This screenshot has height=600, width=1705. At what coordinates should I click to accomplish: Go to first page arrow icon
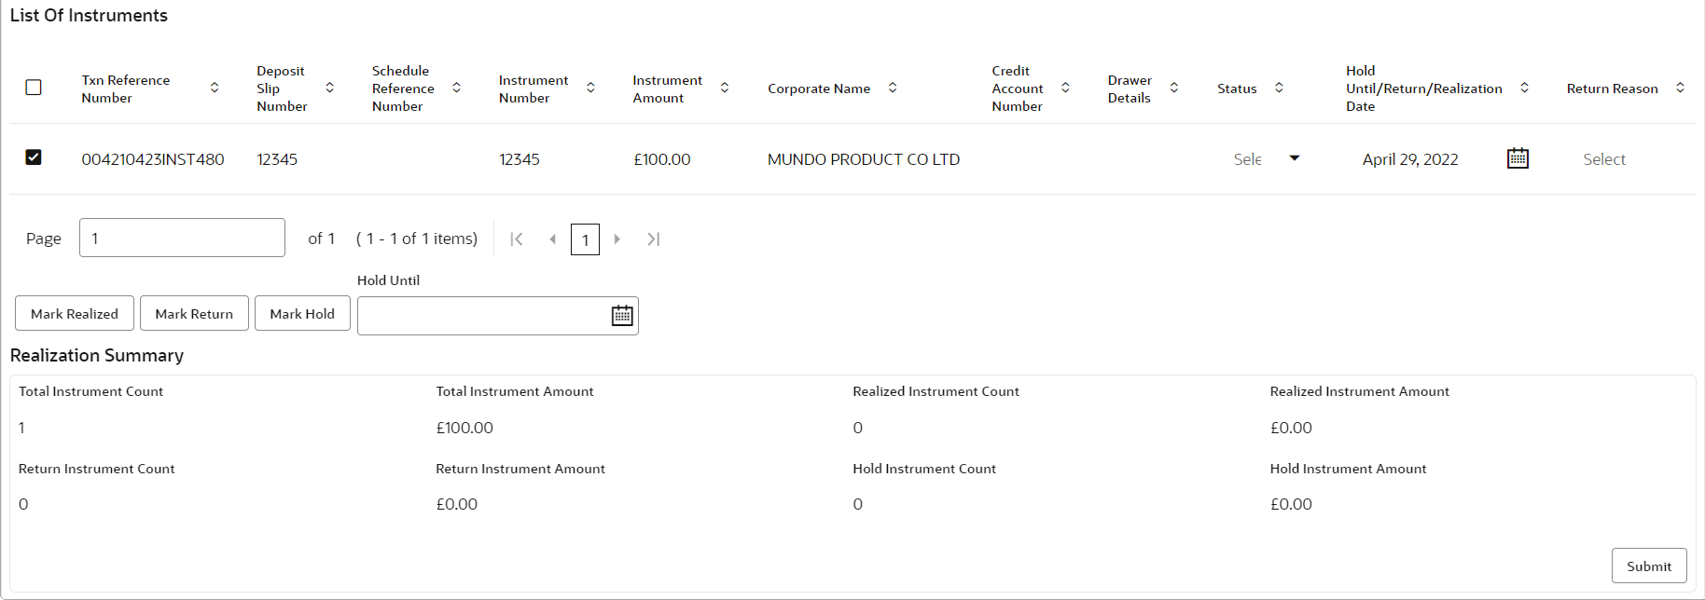coord(517,239)
